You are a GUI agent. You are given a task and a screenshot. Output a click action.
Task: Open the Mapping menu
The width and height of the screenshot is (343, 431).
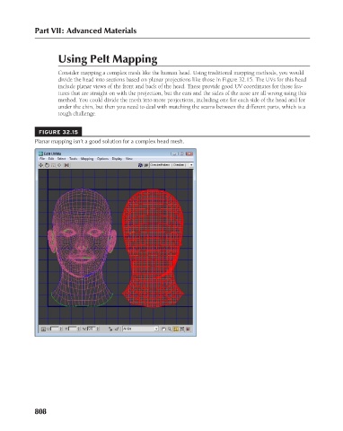(87, 159)
